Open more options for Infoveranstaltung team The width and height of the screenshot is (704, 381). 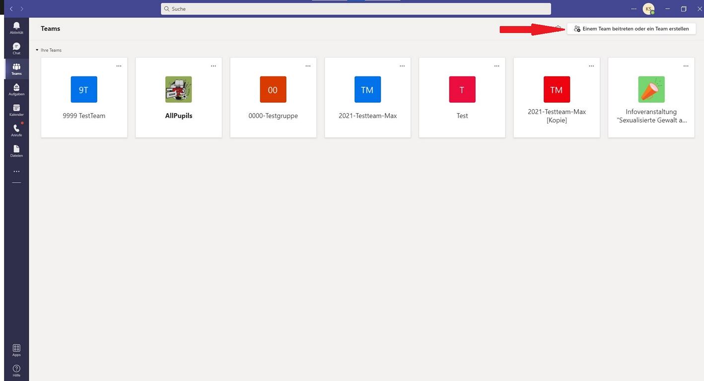[x=686, y=66]
